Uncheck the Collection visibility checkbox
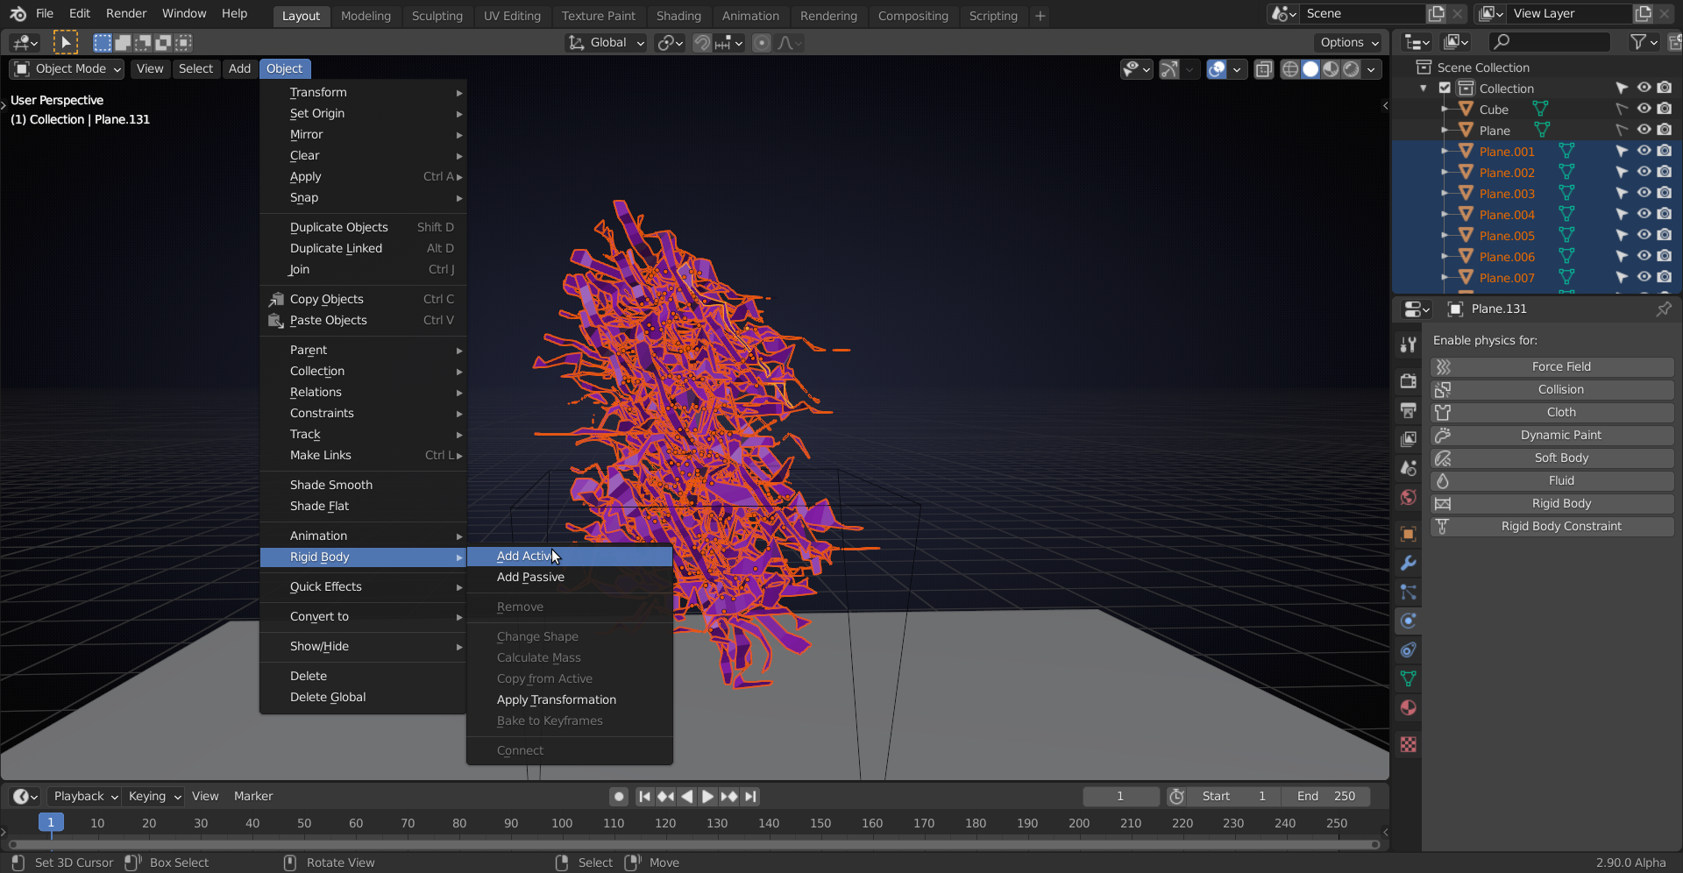 tap(1445, 88)
